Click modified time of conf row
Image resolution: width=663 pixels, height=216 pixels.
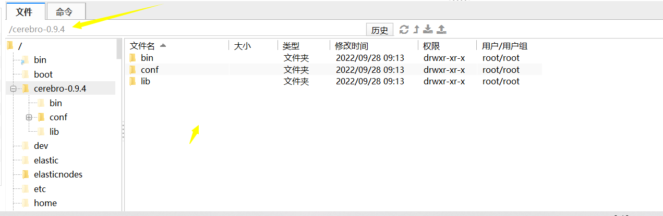point(370,70)
